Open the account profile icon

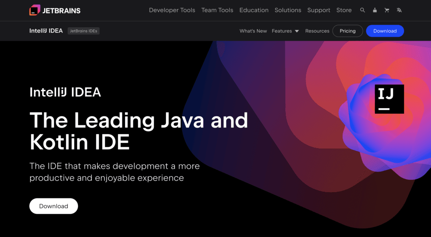(375, 10)
